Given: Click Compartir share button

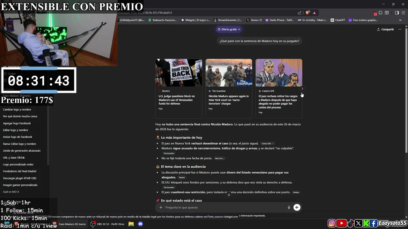Looking at the screenshot, I should pos(385,29).
